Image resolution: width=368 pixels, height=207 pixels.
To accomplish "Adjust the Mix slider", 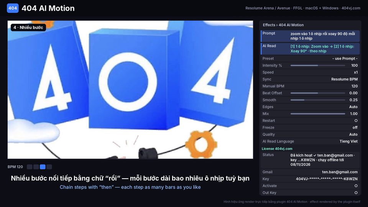I will pos(317,114).
